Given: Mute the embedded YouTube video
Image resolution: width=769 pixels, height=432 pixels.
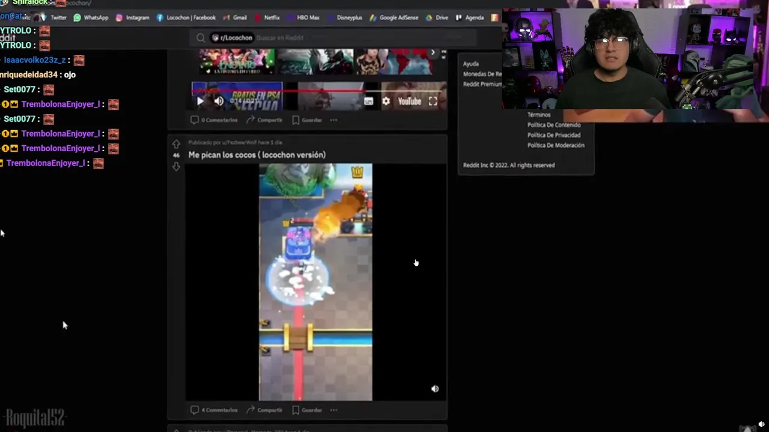Looking at the screenshot, I should pos(219,101).
